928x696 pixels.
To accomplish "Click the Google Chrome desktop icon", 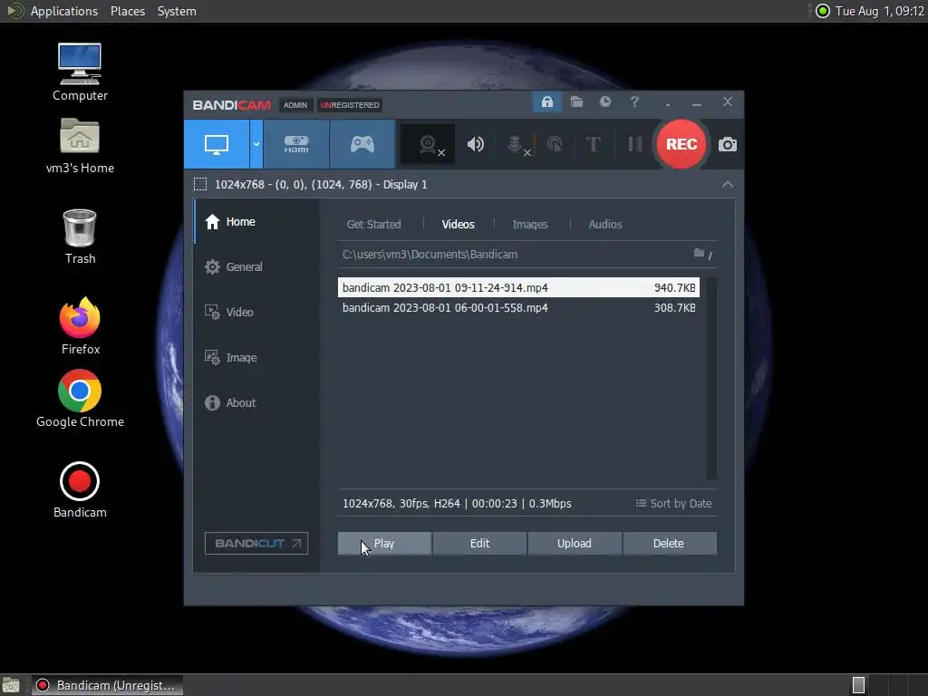I will [x=80, y=399].
